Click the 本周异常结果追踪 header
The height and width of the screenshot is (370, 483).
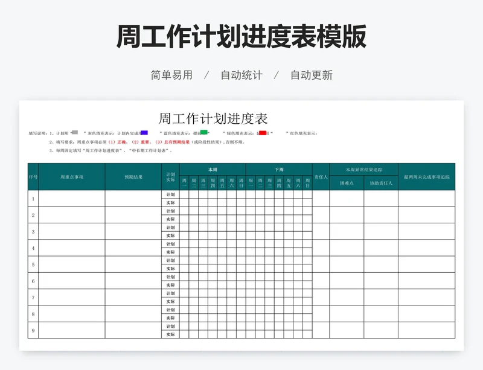coord(364,170)
